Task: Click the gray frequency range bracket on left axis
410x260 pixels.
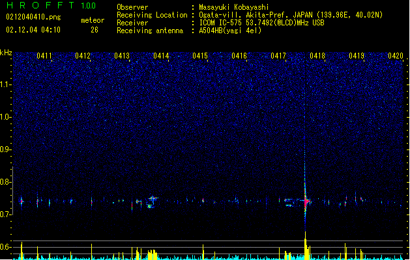Action: pos(13,190)
